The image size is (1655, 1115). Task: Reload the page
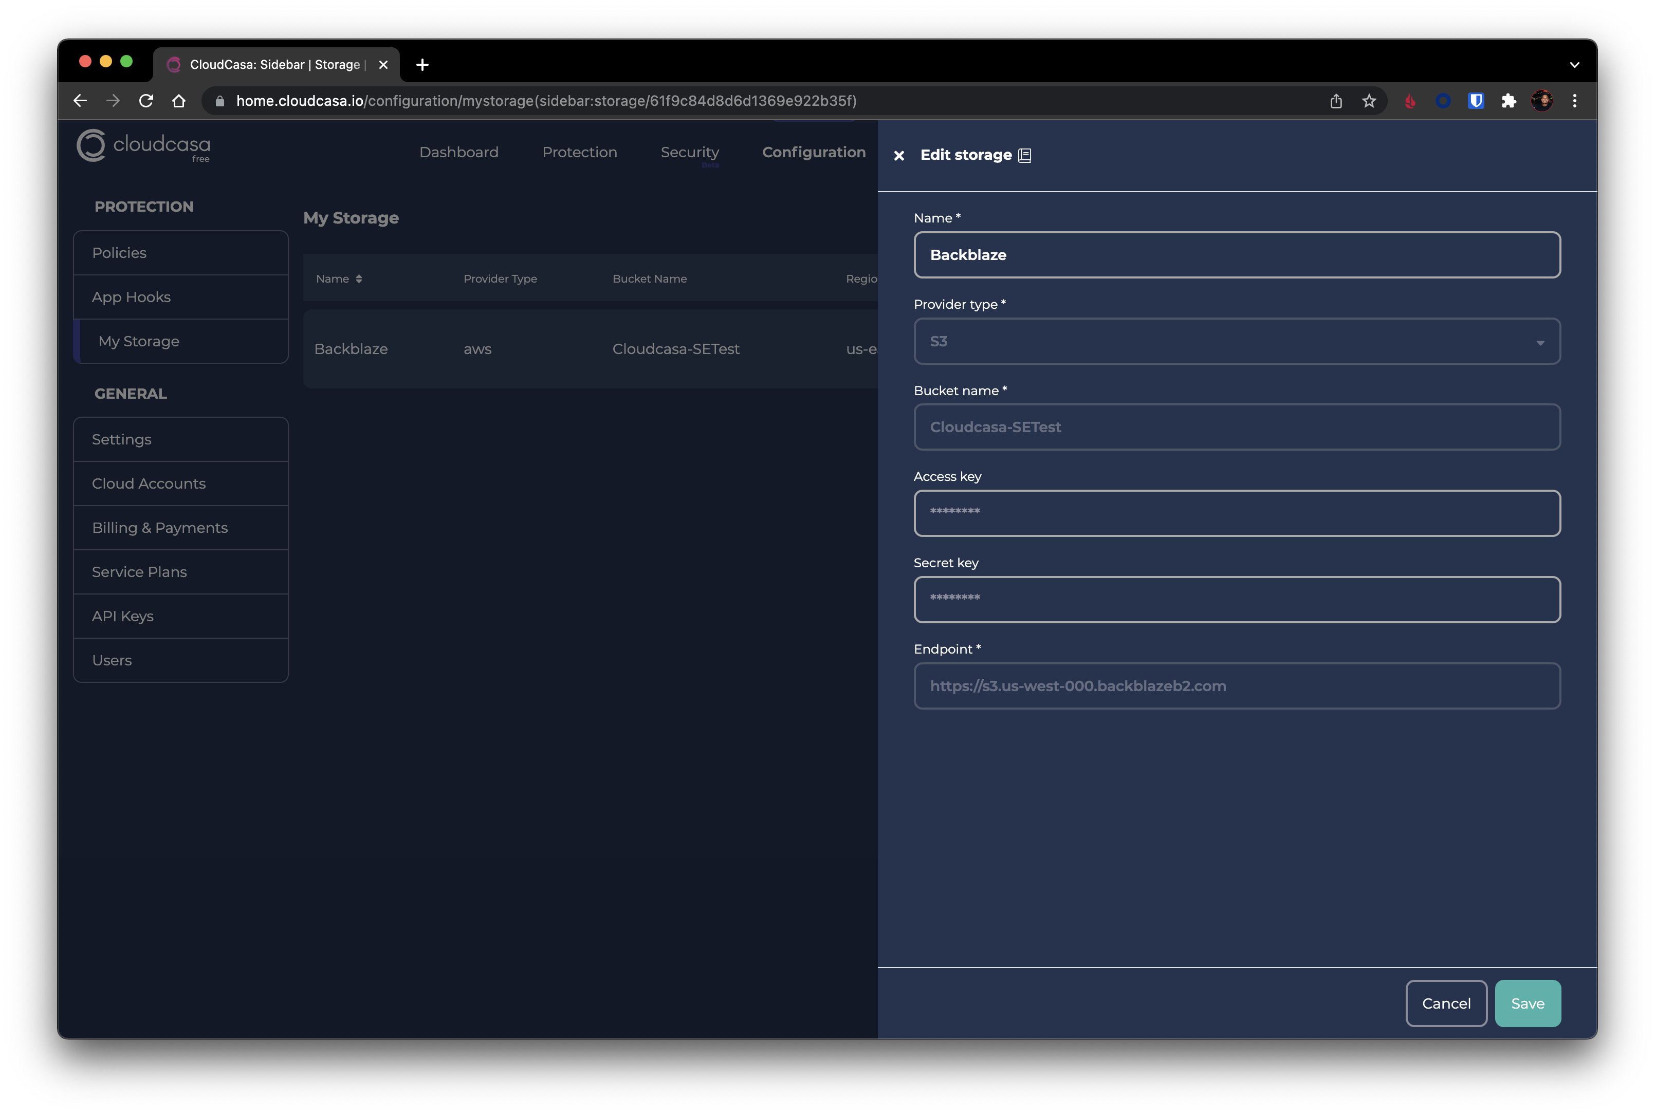click(x=146, y=101)
